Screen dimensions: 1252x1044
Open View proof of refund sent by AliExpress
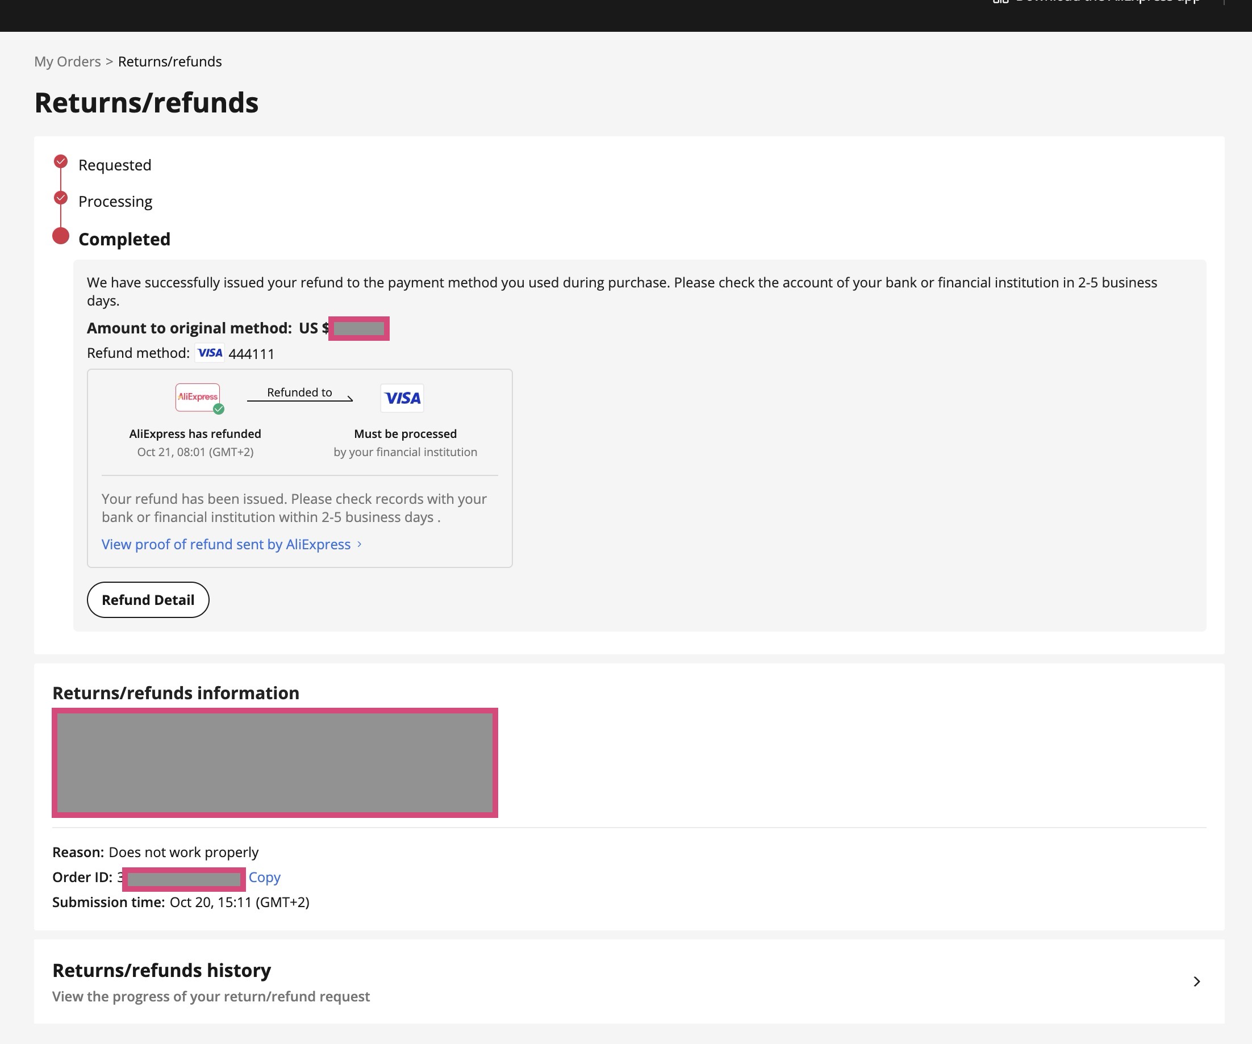226,544
